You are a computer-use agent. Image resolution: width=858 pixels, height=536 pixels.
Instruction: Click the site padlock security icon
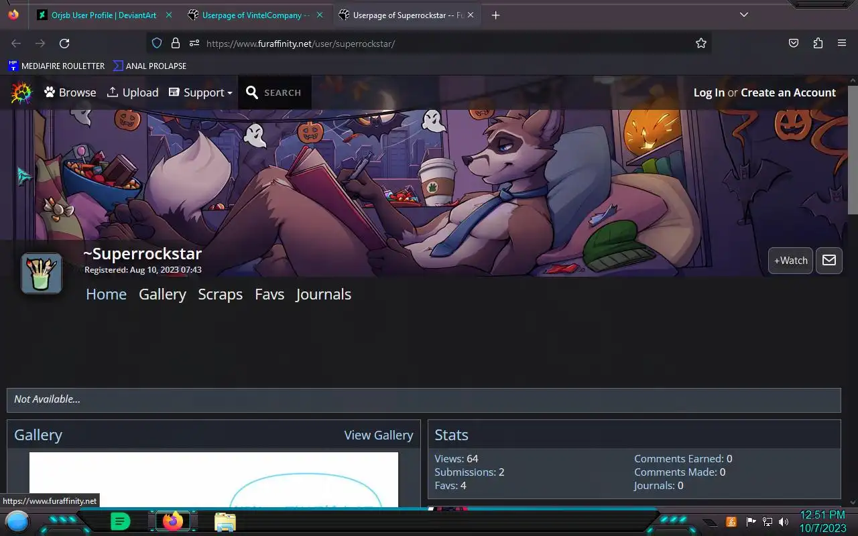176,43
